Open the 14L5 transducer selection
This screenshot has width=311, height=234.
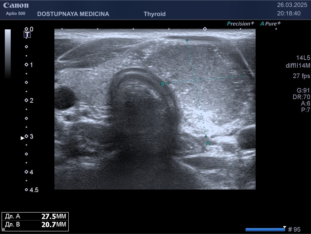pyautogui.click(x=303, y=58)
